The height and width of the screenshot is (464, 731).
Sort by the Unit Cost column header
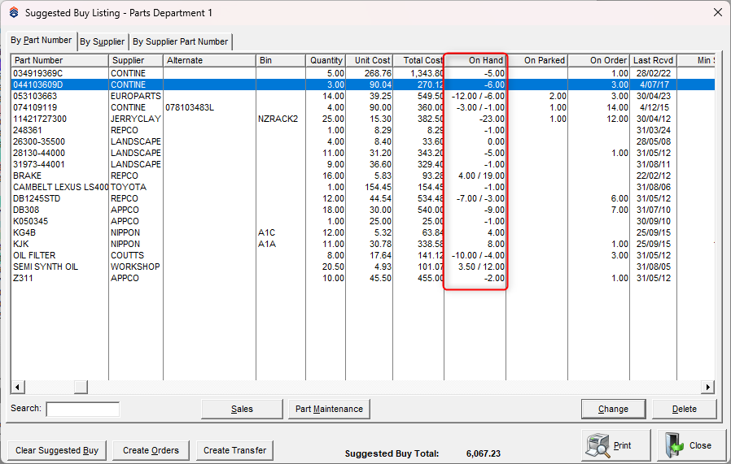pos(371,60)
